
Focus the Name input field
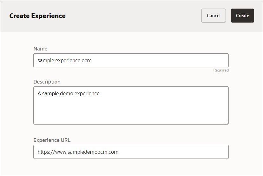[x=131, y=60]
